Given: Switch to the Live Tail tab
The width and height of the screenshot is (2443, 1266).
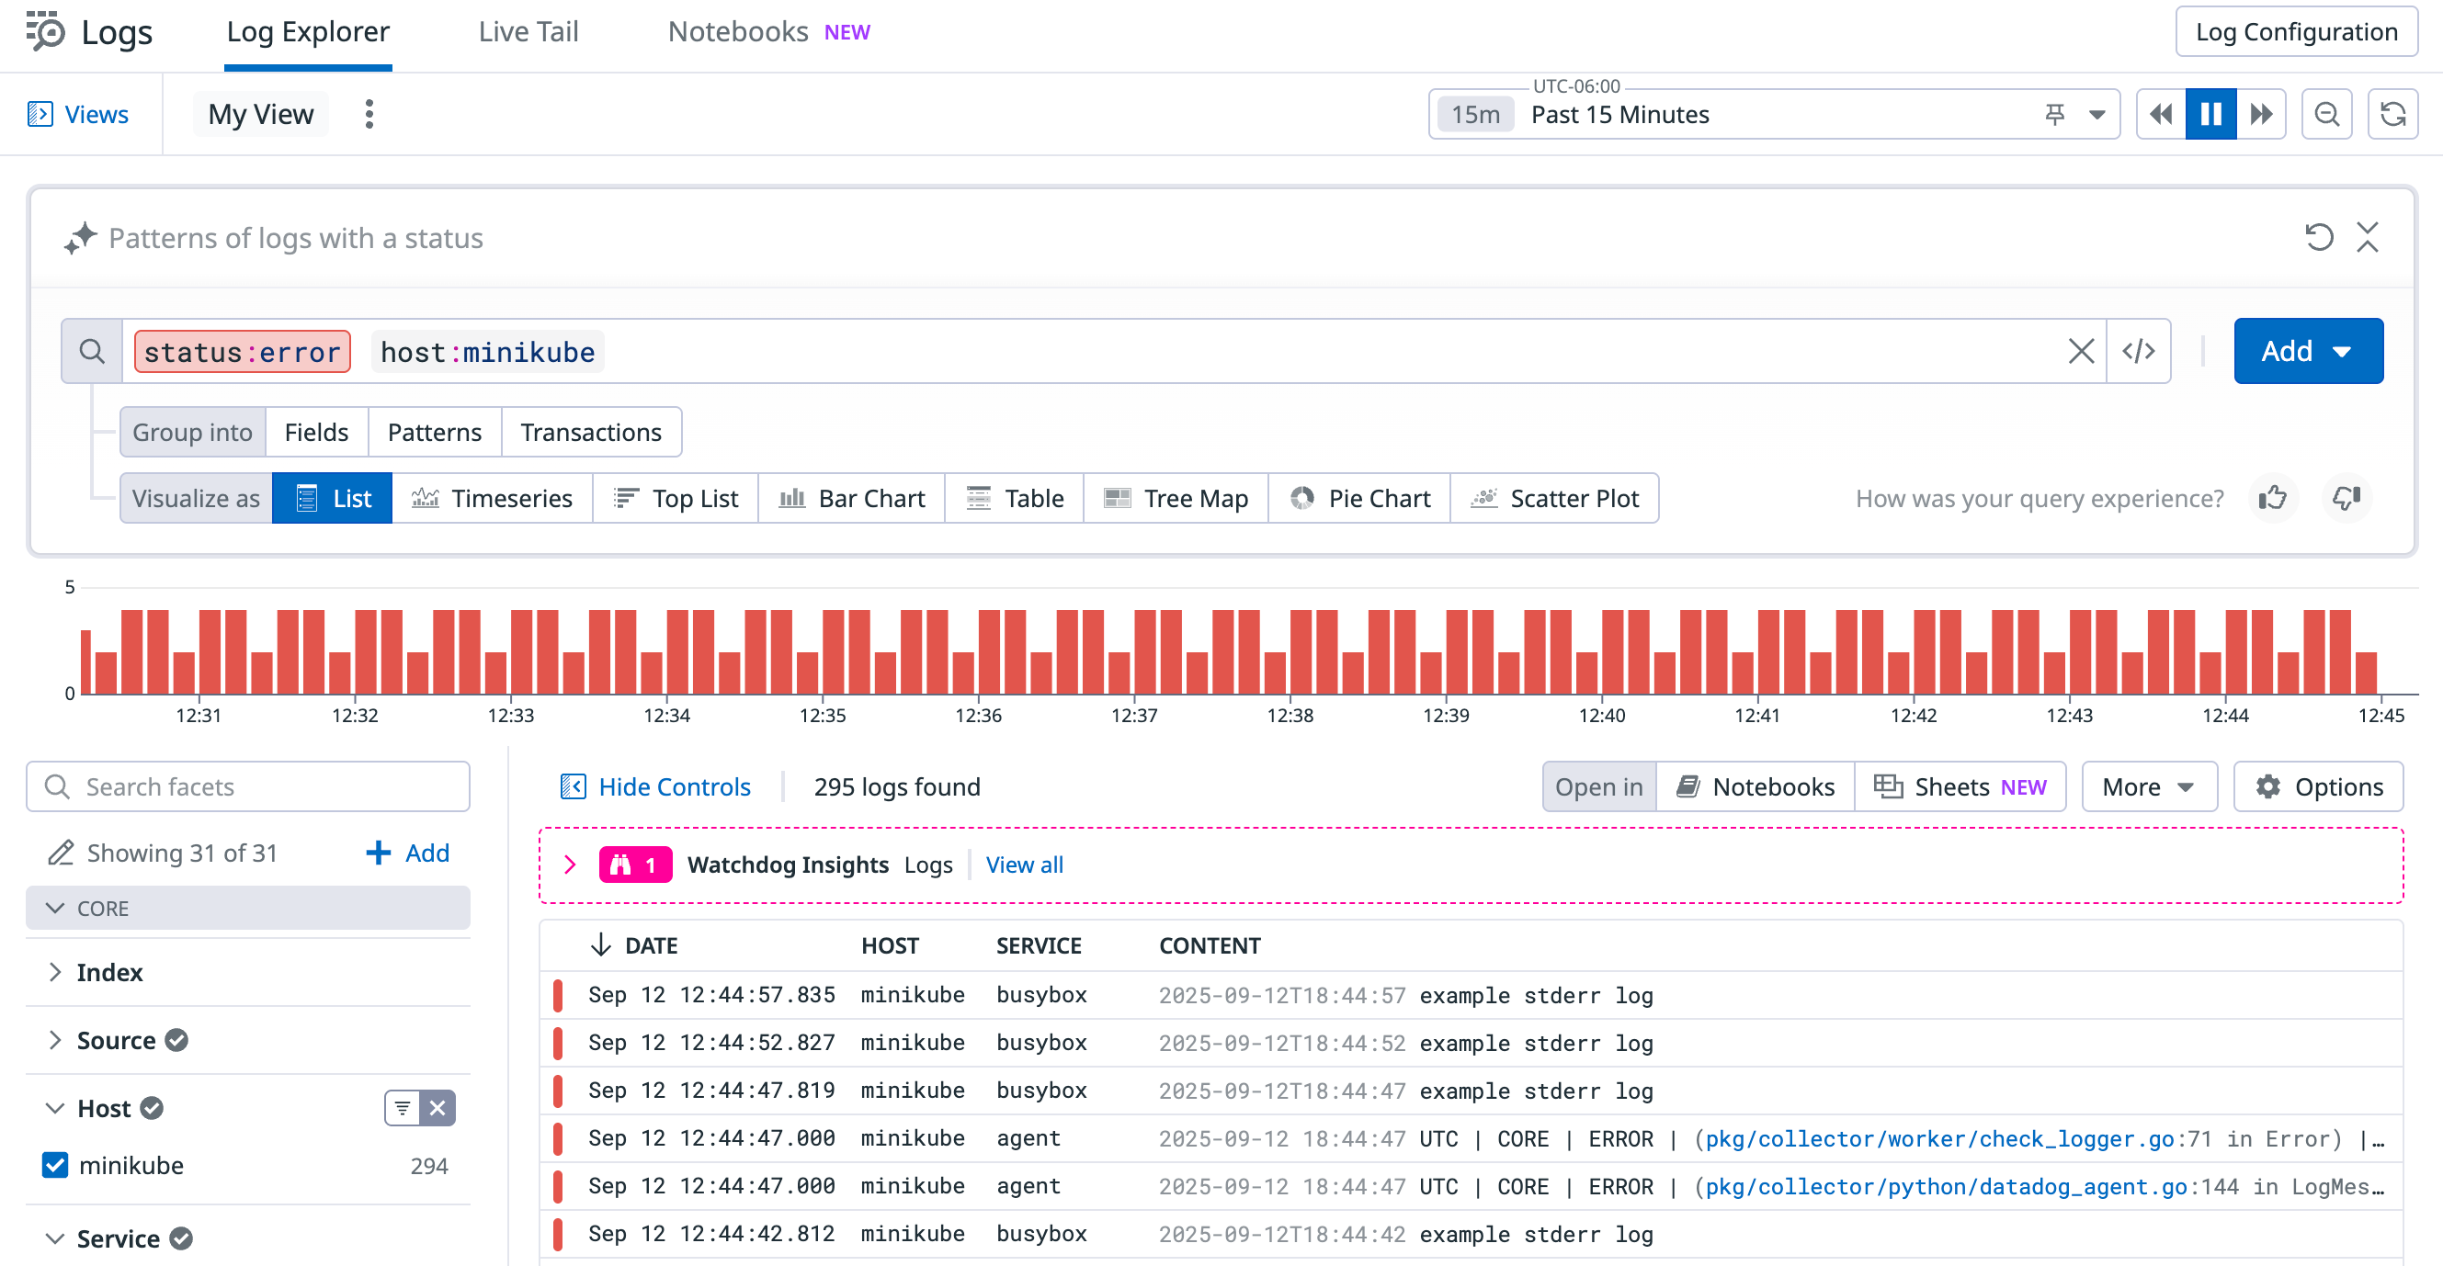Looking at the screenshot, I should tap(528, 32).
